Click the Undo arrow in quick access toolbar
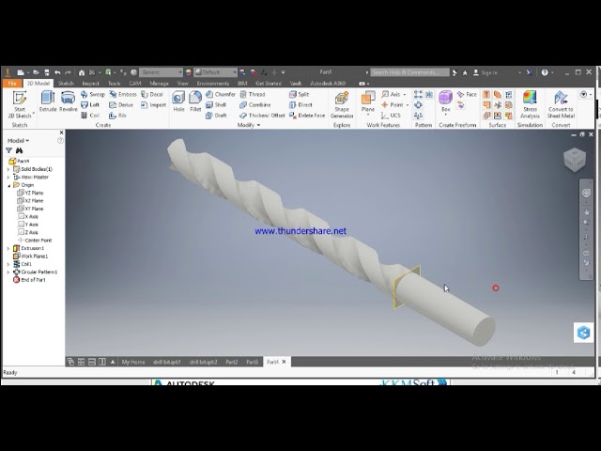 [x=57, y=72]
